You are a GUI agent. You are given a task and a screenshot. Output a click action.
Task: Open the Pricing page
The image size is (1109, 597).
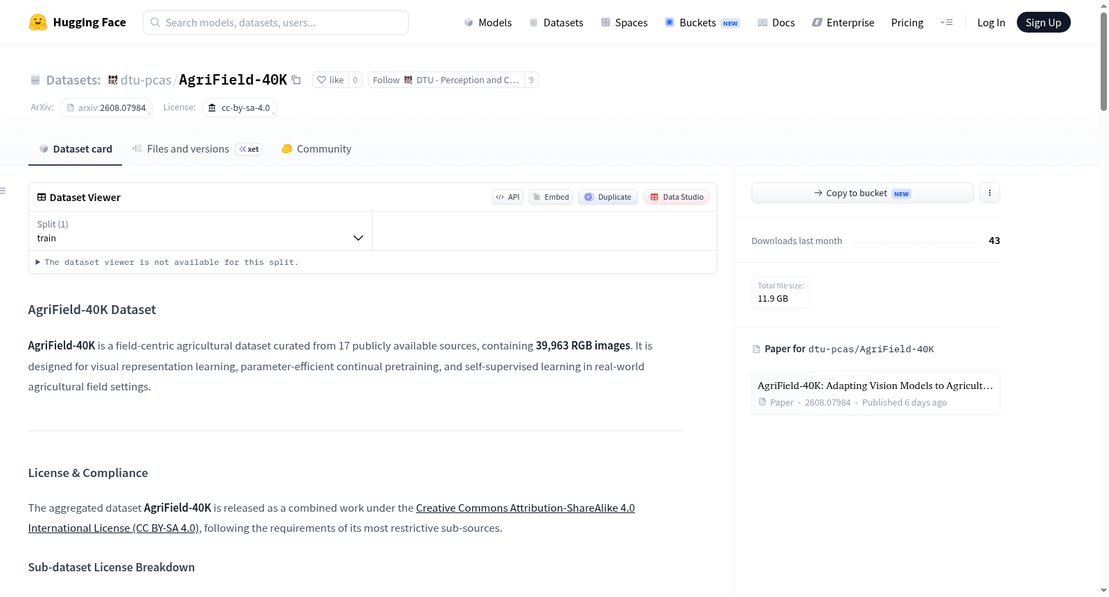907,22
